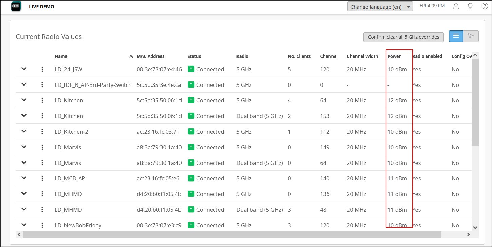
Task: Open three-dot menu for LD_24_JSW row
Action: [x=42, y=69]
